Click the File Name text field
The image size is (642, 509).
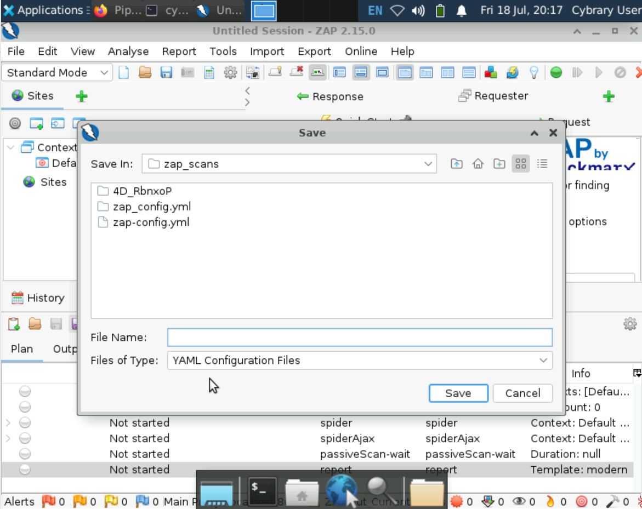pos(359,338)
